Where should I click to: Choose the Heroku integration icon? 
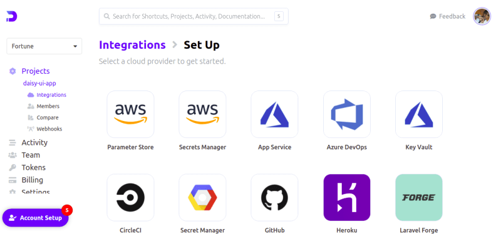point(347,197)
